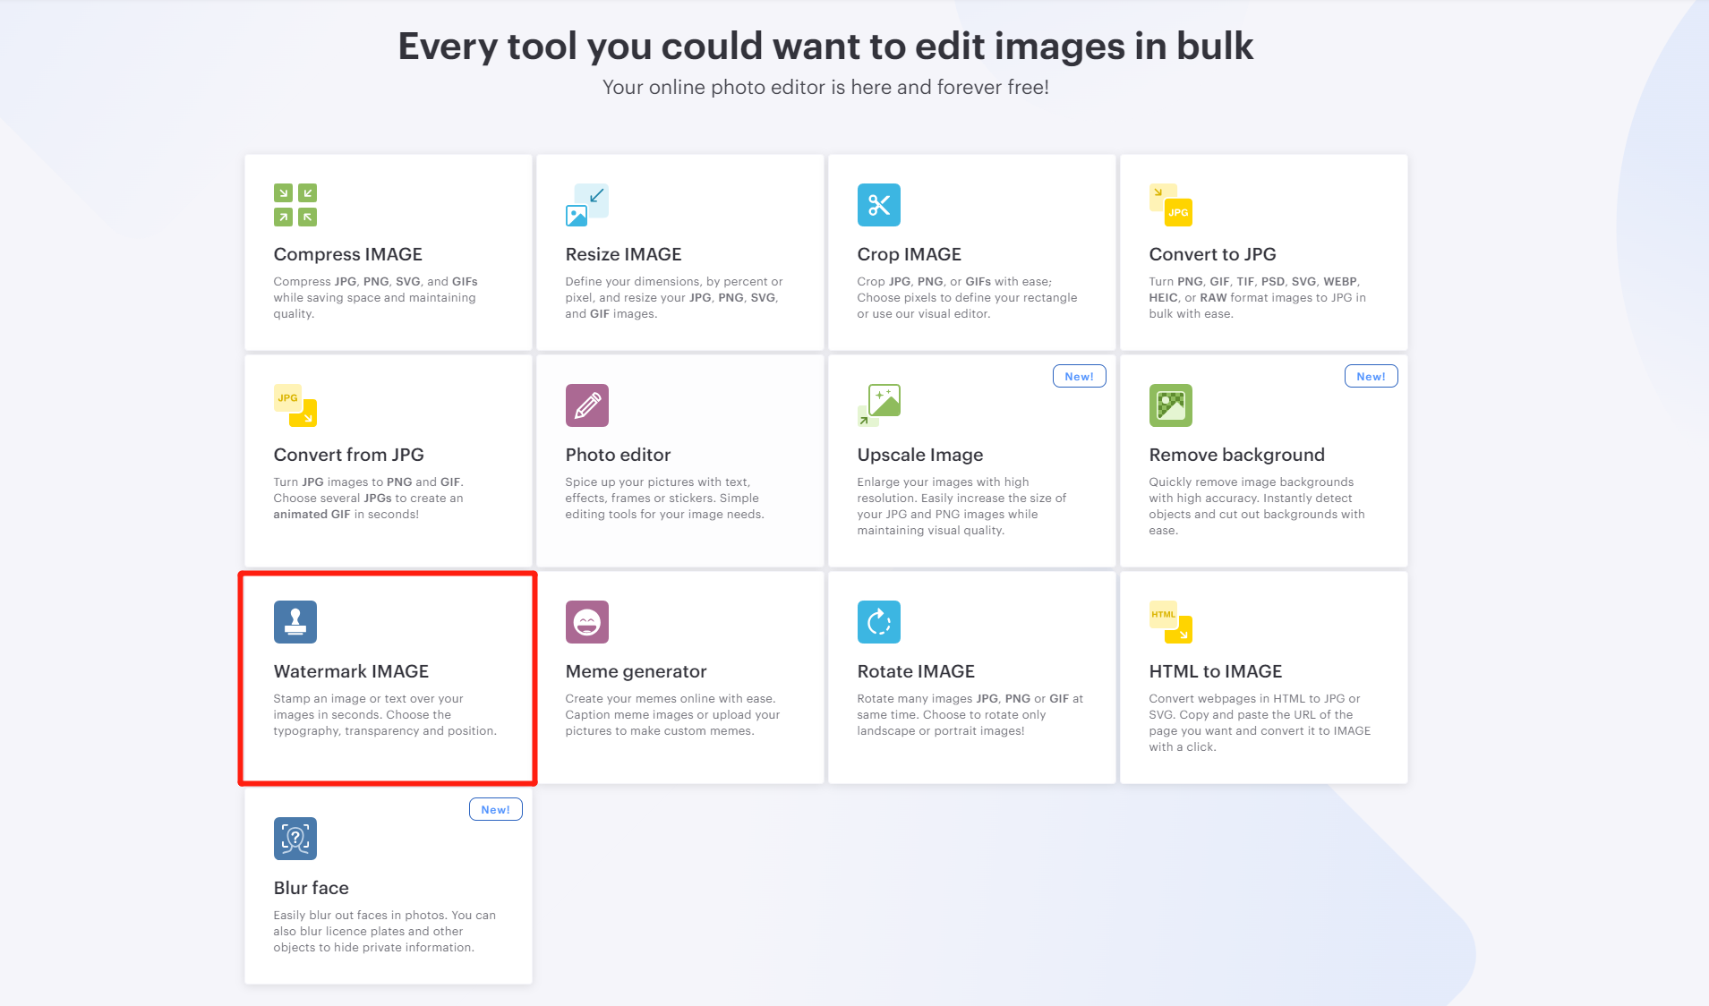Screen dimensions: 1709x1006
Task: Open the Photo editor title
Action: (x=619, y=455)
